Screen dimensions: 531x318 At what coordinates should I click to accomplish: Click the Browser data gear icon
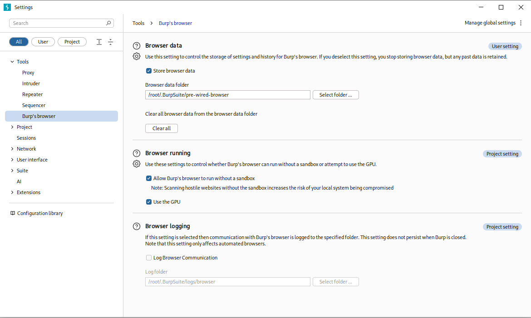[x=136, y=56]
